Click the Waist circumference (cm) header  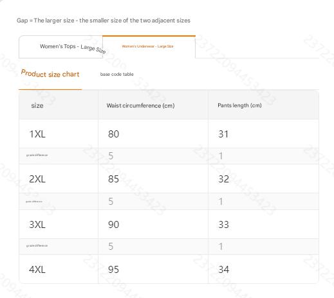coord(140,105)
